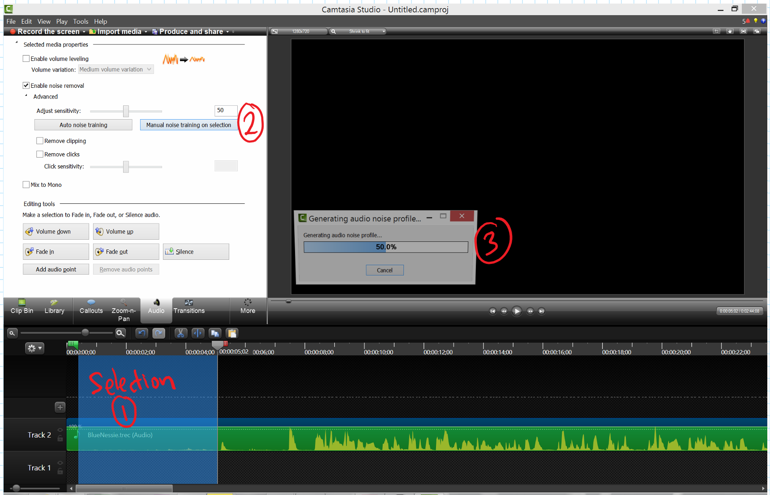
Task: Switch to the Callouts tab
Action: tap(91, 306)
